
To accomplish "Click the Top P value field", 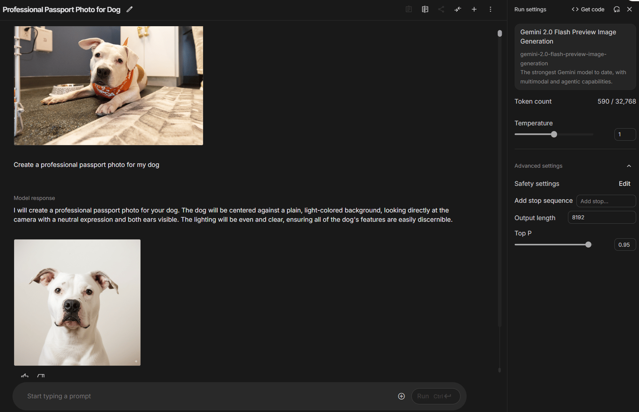I will point(625,244).
